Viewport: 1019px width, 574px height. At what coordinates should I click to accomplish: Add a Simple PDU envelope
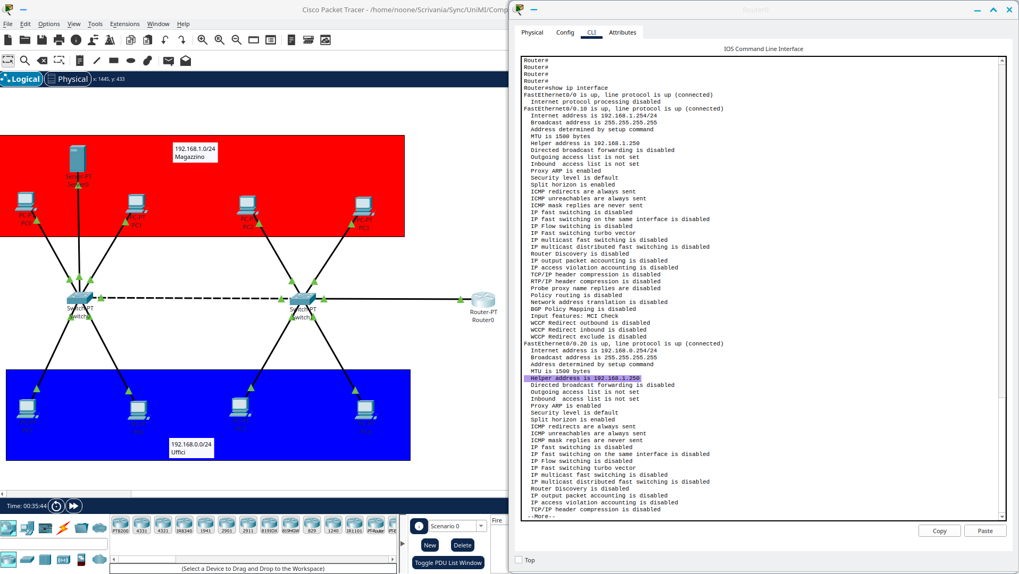pyautogui.click(x=169, y=61)
